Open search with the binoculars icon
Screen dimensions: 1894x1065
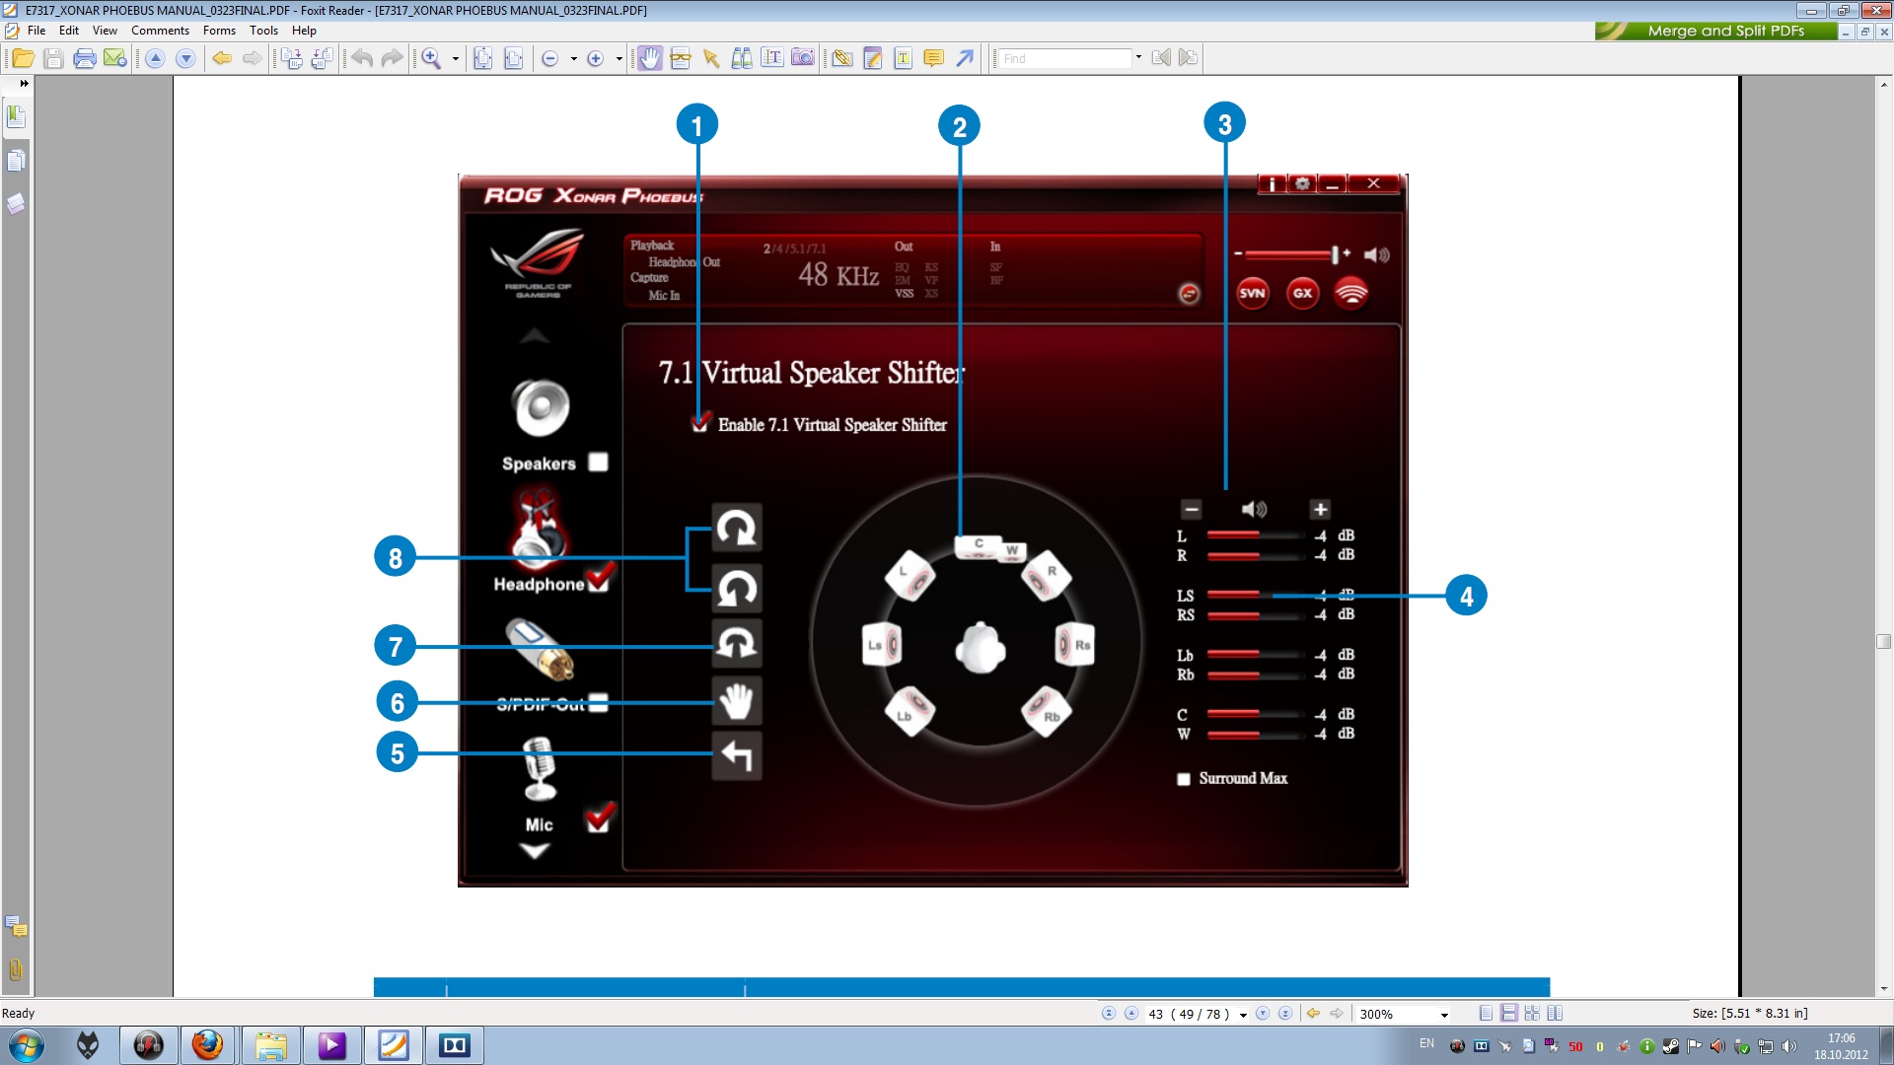click(742, 58)
